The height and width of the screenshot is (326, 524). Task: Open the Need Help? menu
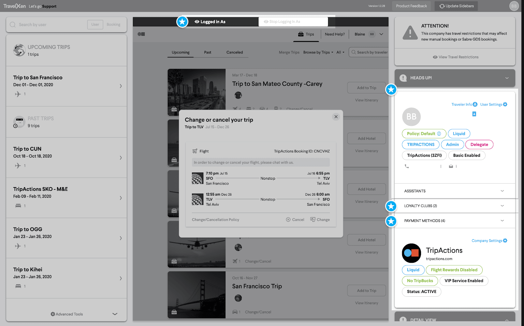coord(335,34)
